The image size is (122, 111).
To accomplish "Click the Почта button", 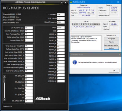I will [x=111, y=42].
